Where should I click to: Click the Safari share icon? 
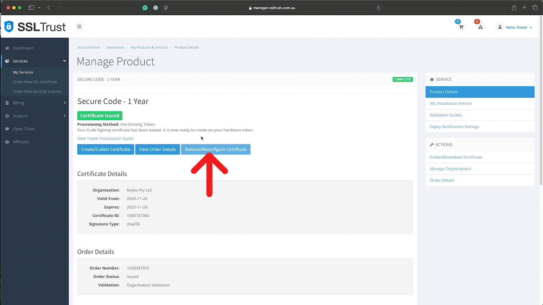[x=514, y=8]
